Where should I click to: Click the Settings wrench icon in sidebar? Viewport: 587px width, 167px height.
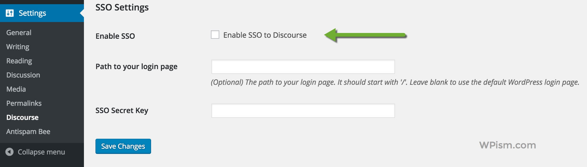point(10,13)
